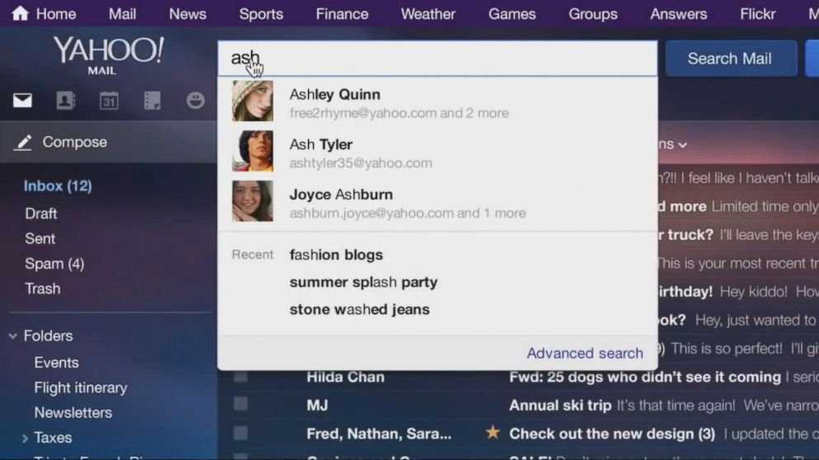Screen dimensions: 819x460
Task: Open the Games menu in top bar
Action: click(512, 14)
